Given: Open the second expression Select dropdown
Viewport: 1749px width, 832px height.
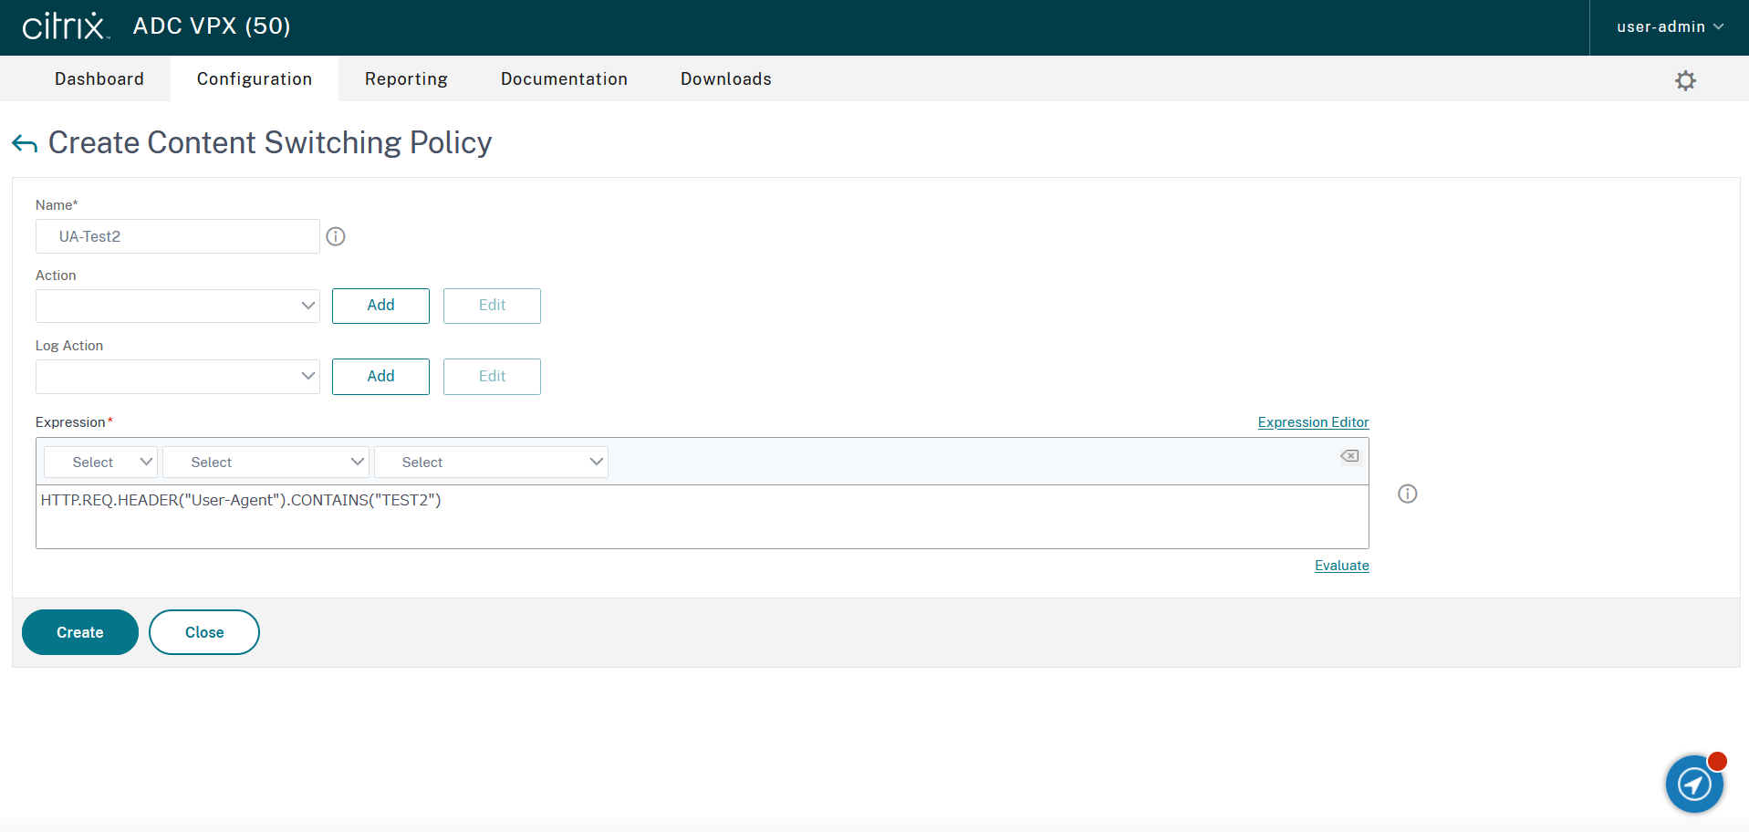Looking at the screenshot, I should pos(265,463).
